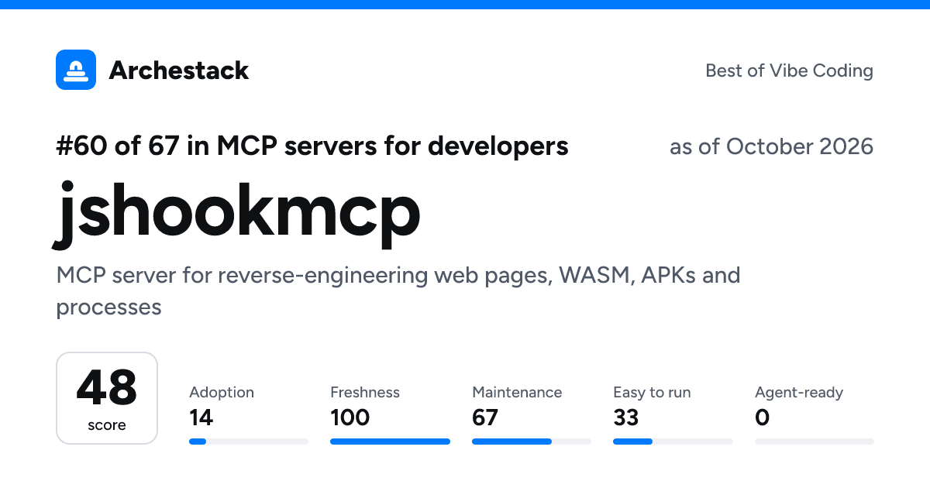930x488 pixels.
Task: Click the Agent-ready progress bar
Action: click(x=815, y=442)
